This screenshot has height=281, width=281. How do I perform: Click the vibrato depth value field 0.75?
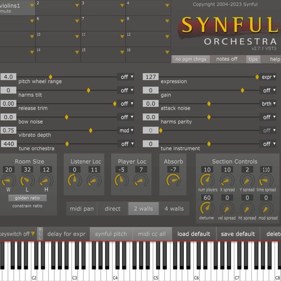click(x=8, y=130)
